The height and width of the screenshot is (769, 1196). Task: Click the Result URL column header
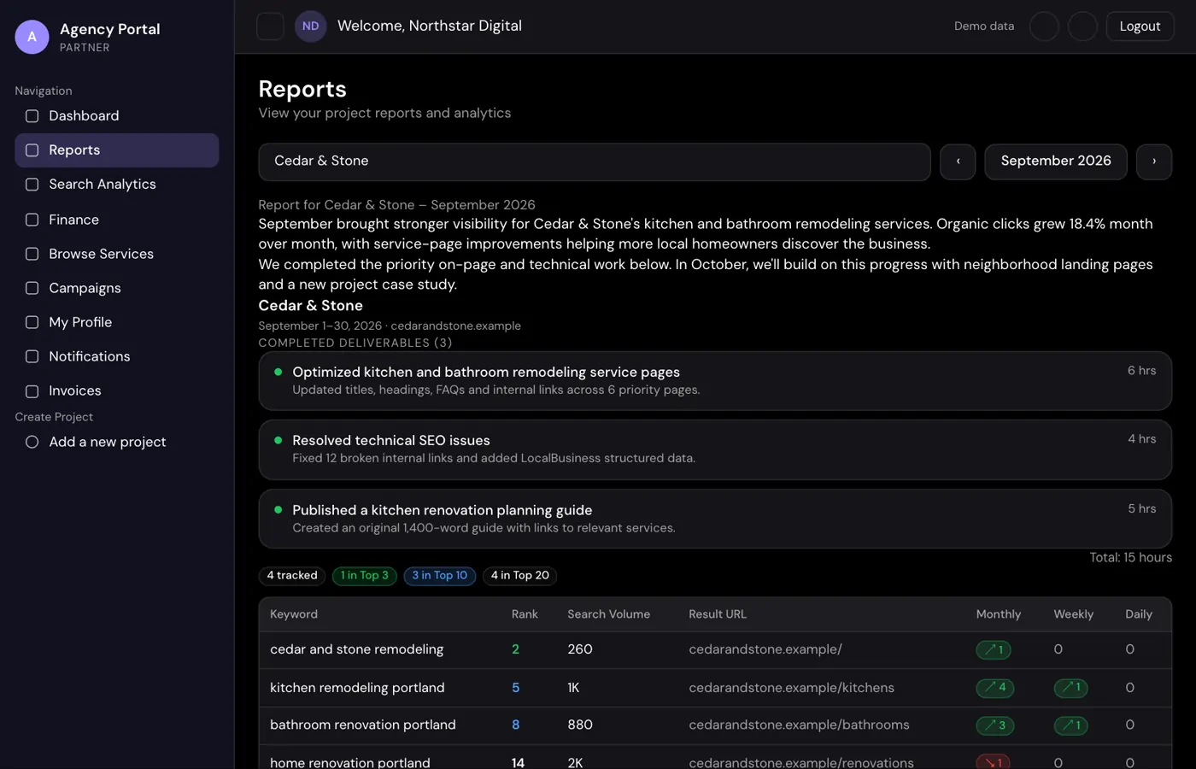coord(718,614)
